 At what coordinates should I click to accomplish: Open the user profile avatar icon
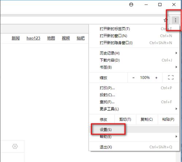pos(131,5)
